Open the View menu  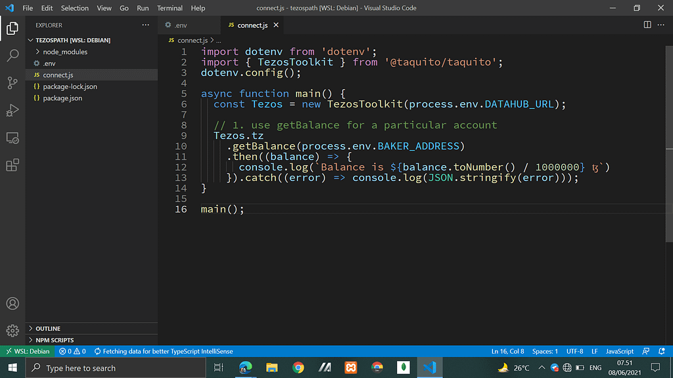104,8
